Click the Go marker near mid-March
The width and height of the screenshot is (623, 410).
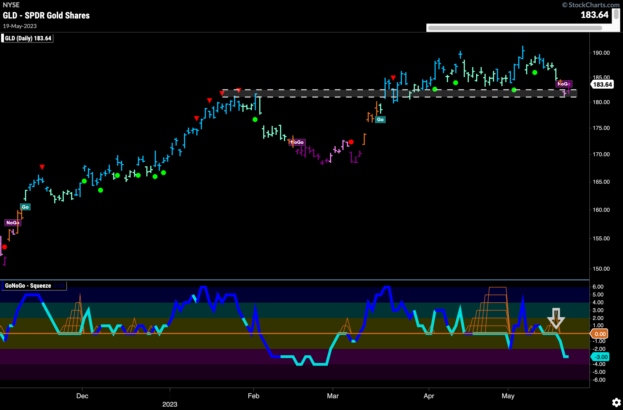coord(380,119)
